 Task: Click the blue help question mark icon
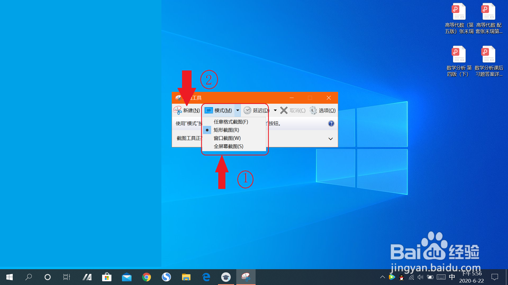[331, 123]
